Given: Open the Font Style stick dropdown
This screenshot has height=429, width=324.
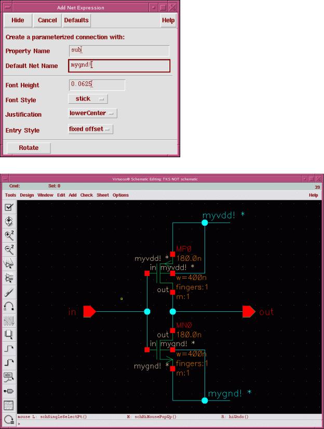Looking at the screenshot, I should coord(88,99).
